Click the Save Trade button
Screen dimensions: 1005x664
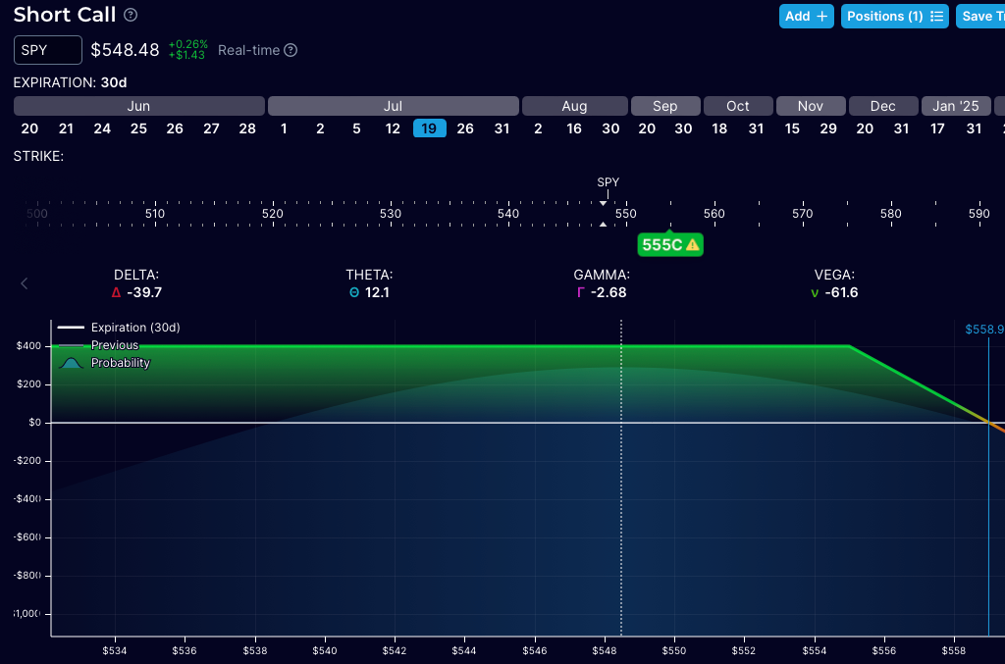pos(980,16)
